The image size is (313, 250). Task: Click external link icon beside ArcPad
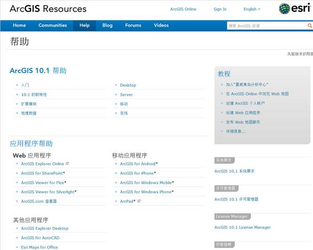pos(139,201)
